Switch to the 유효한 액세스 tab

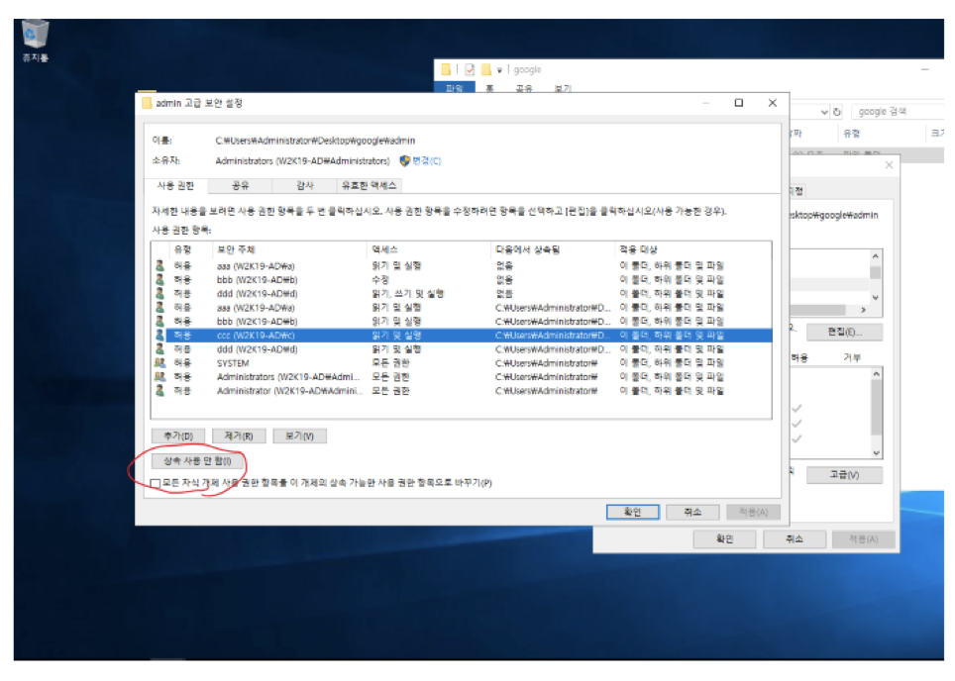tap(370, 186)
